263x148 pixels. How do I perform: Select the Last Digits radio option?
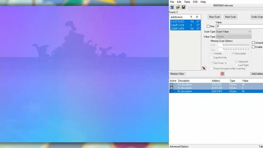(x=237, y=65)
